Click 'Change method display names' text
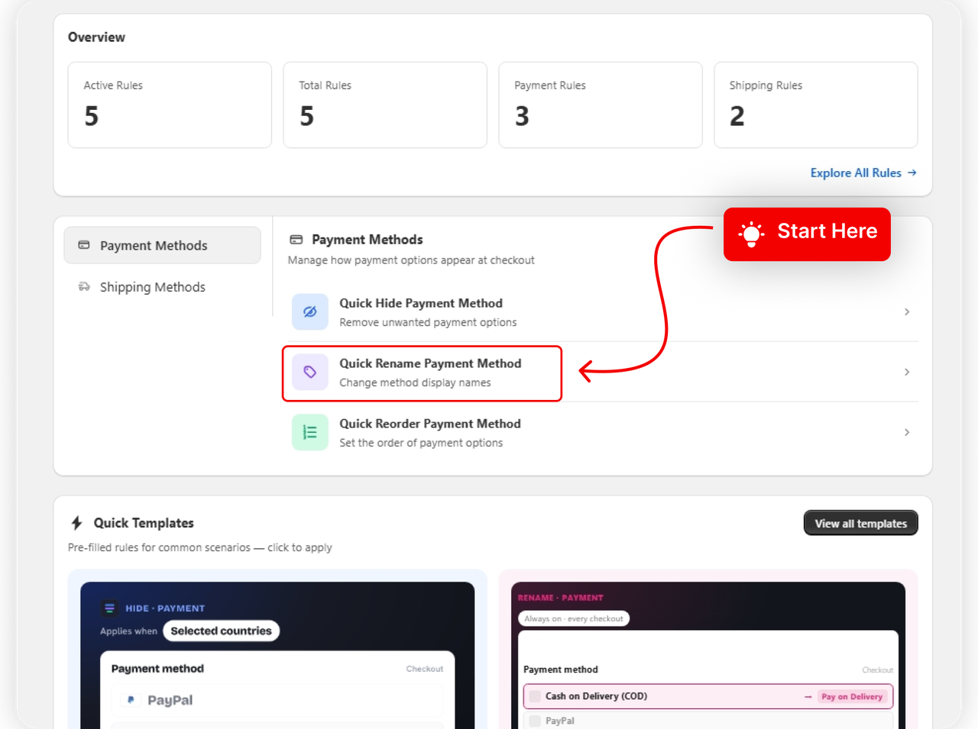The image size is (978, 729). tap(415, 382)
